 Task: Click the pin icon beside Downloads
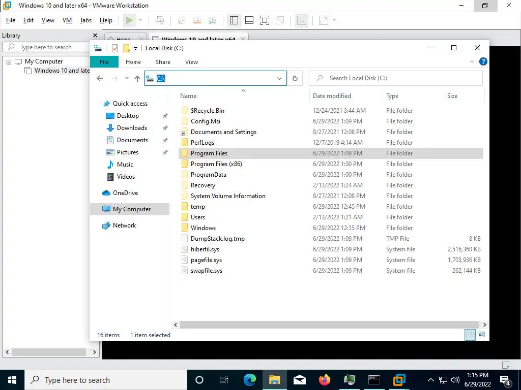[x=165, y=128]
